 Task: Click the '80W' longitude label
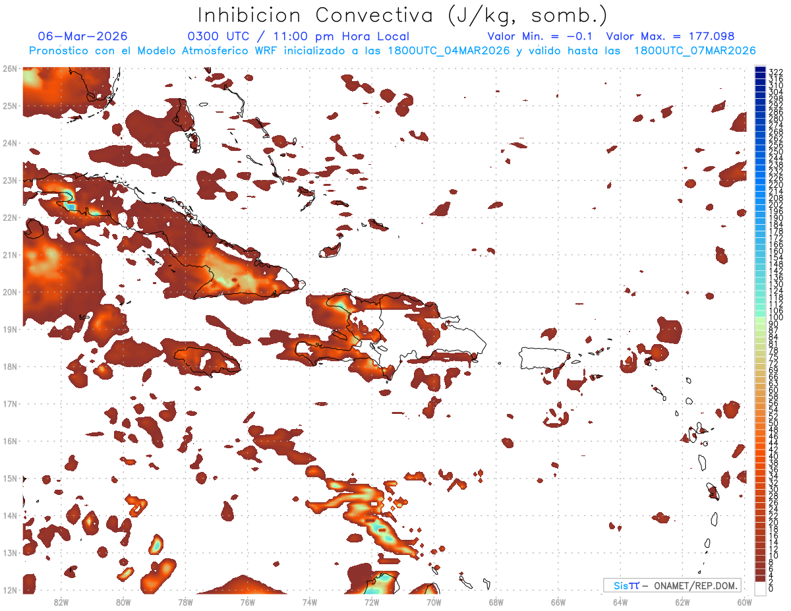[x=123, y=602]
